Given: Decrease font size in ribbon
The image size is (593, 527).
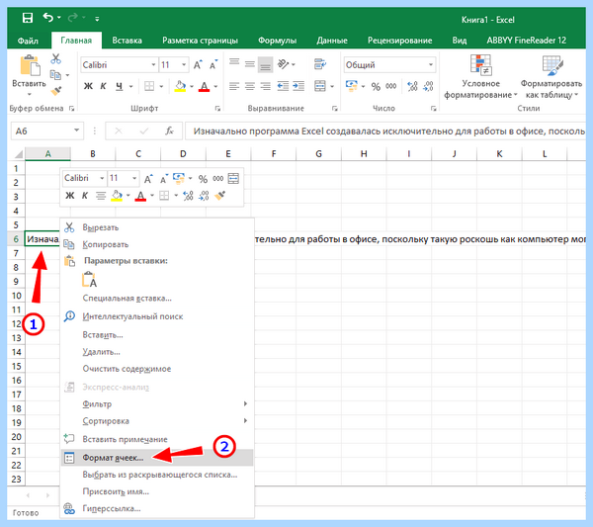Looking at the screenshot, I should pyautogui.click(x=213, y=64).
